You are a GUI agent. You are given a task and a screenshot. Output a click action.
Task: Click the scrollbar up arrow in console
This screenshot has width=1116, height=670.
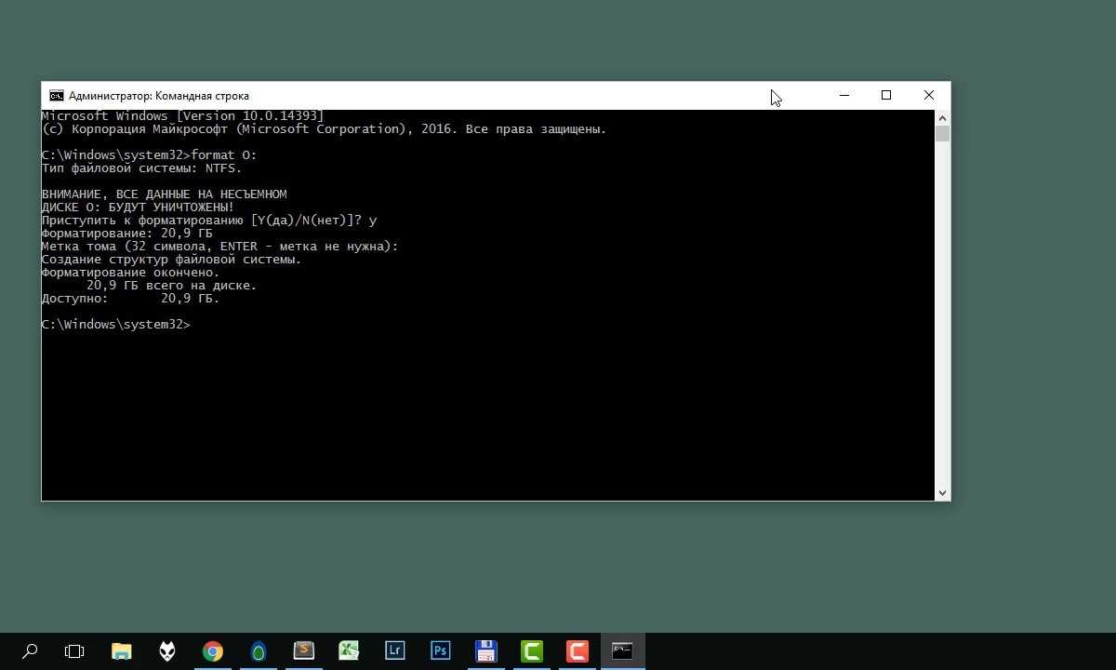[942, 118]
